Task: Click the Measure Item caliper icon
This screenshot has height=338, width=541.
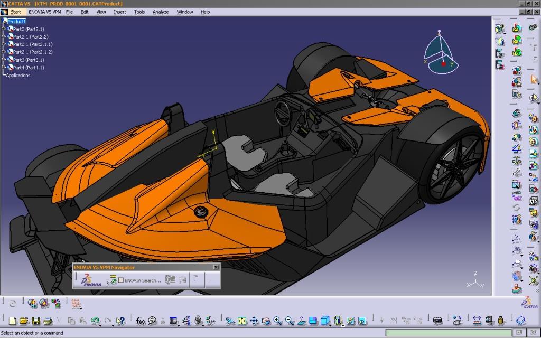Action: point(489,321)
